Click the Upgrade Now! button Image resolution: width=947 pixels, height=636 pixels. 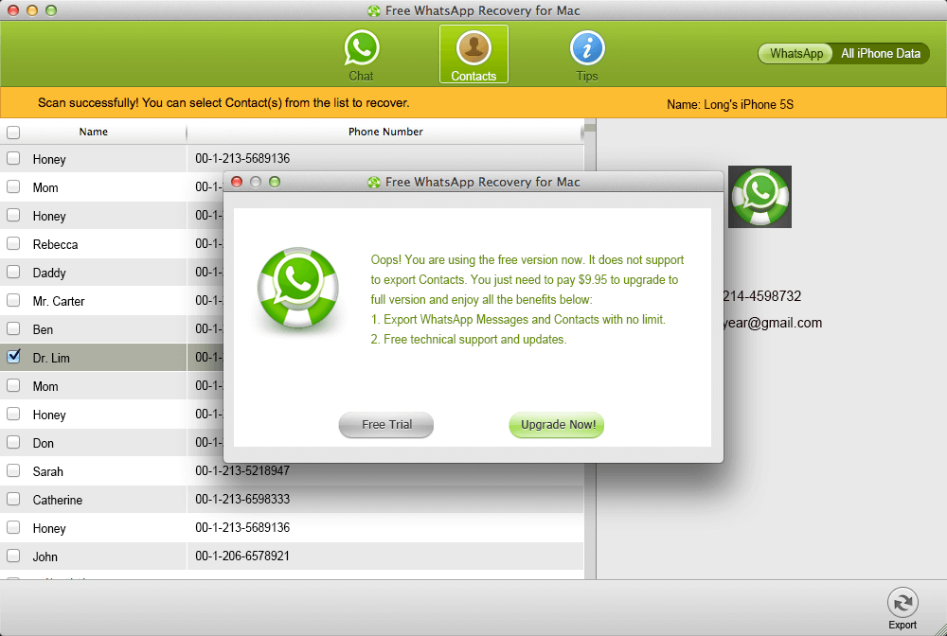[x=557, y=425]
